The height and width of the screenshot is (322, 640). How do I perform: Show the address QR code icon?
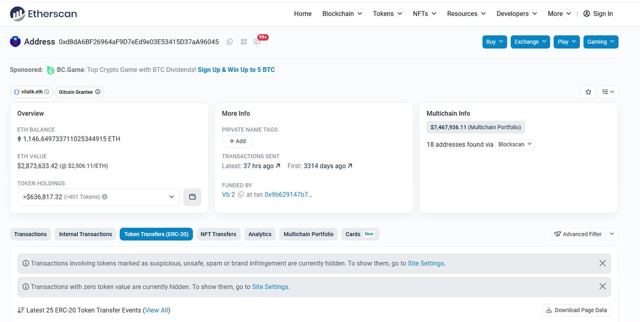point(244,42)
